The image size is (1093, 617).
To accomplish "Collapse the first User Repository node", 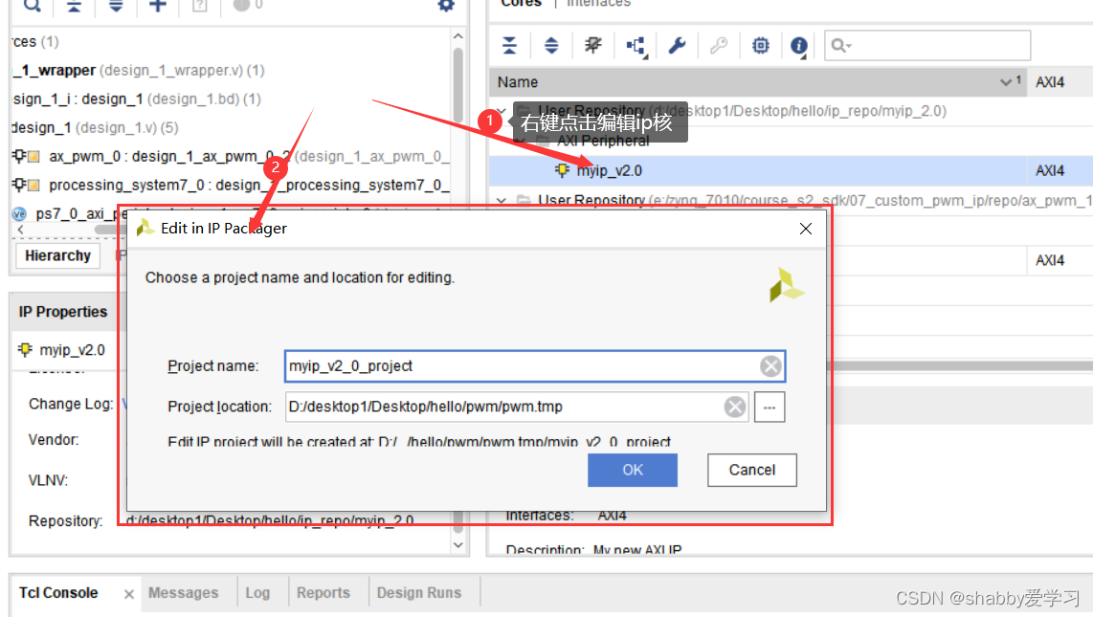I will 502,111.
